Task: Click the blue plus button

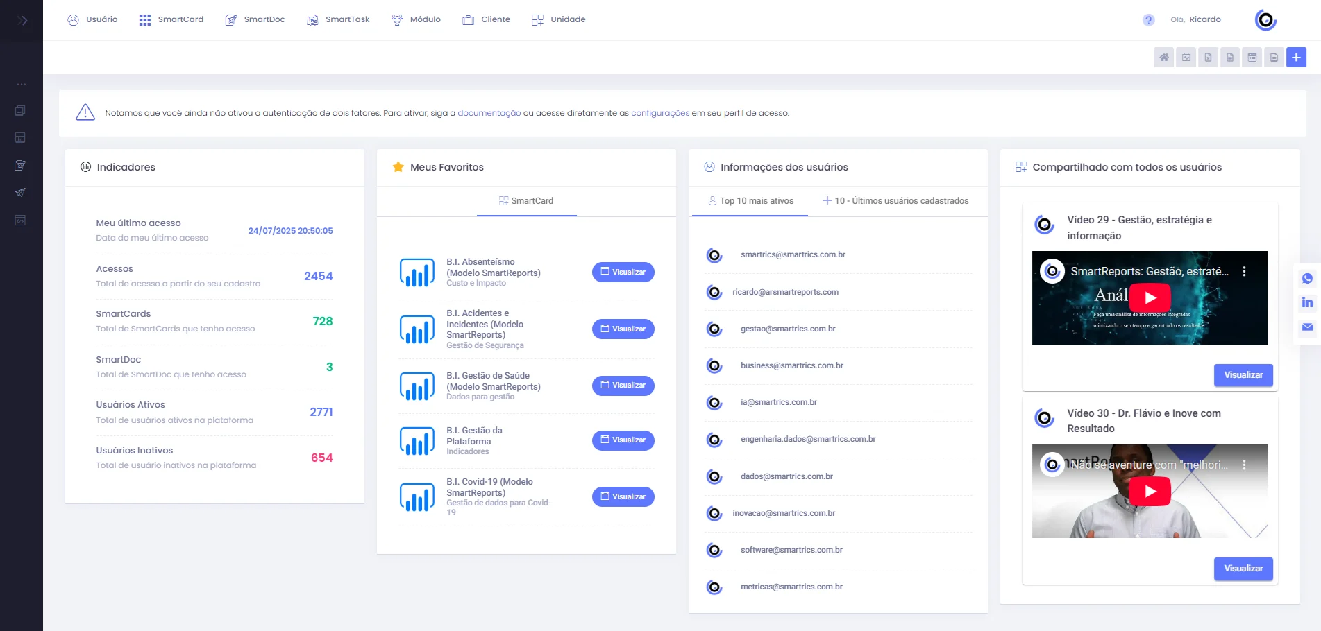Action: click(1295, 58)
